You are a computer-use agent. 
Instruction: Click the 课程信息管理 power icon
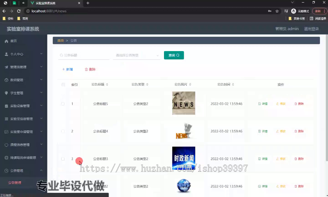point(6,145)
